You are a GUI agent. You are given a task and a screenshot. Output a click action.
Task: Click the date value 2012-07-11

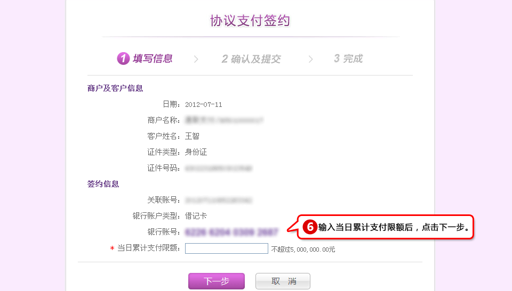point(203,105)
